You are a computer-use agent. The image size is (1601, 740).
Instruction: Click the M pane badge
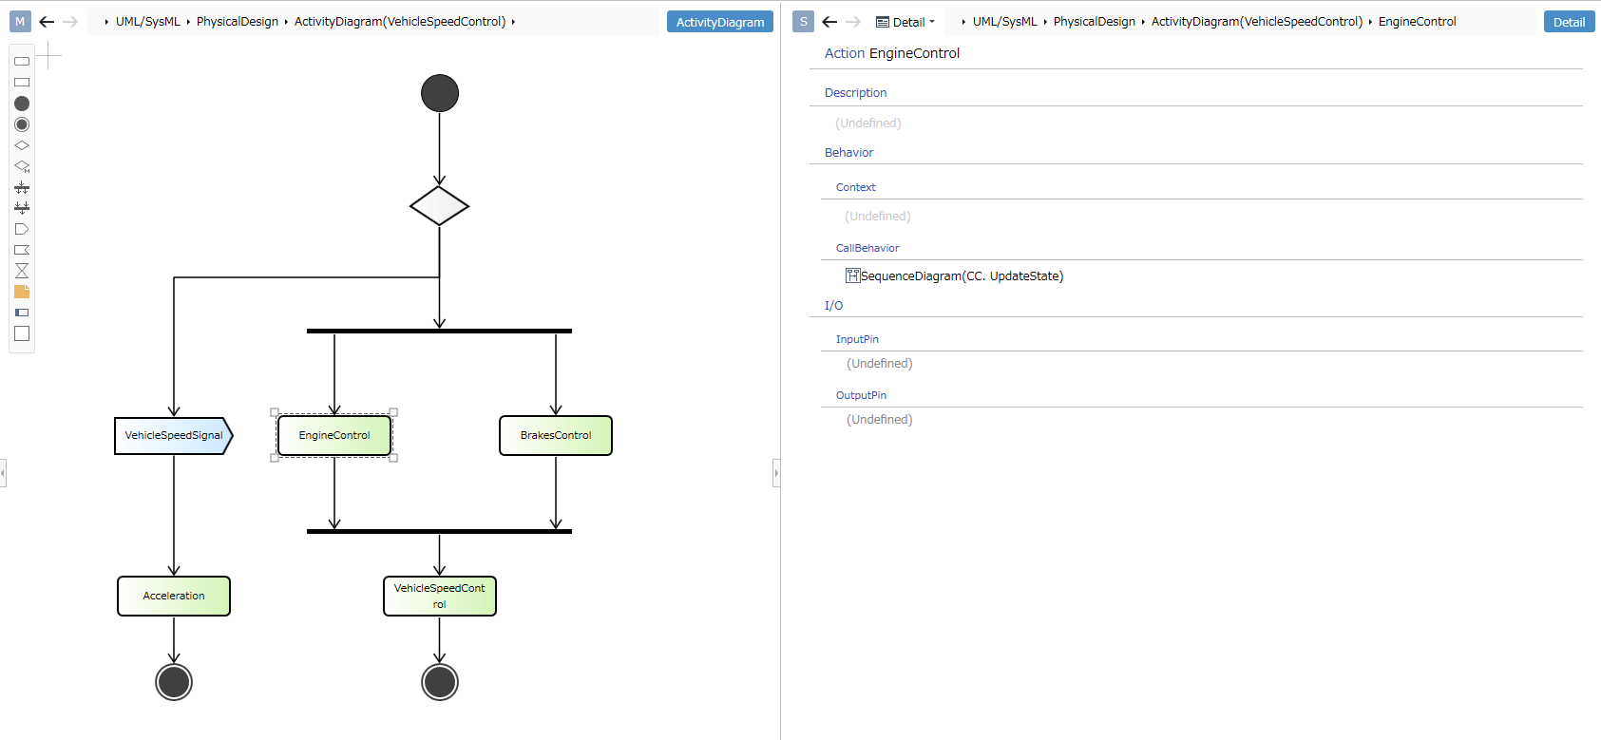click(x=20, y=21)
